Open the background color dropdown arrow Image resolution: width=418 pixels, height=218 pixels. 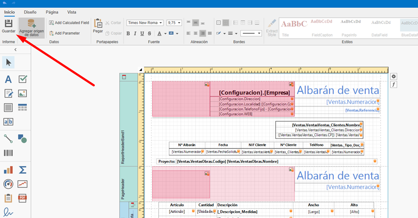coord(177,33)
